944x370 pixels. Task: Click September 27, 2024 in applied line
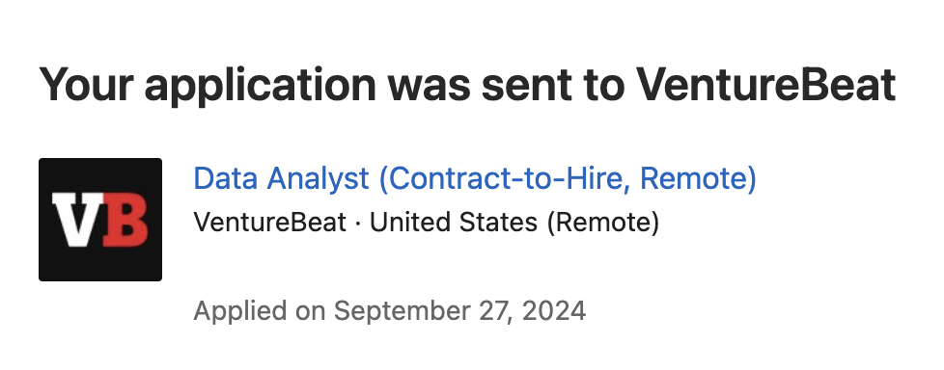pos(460,311)
